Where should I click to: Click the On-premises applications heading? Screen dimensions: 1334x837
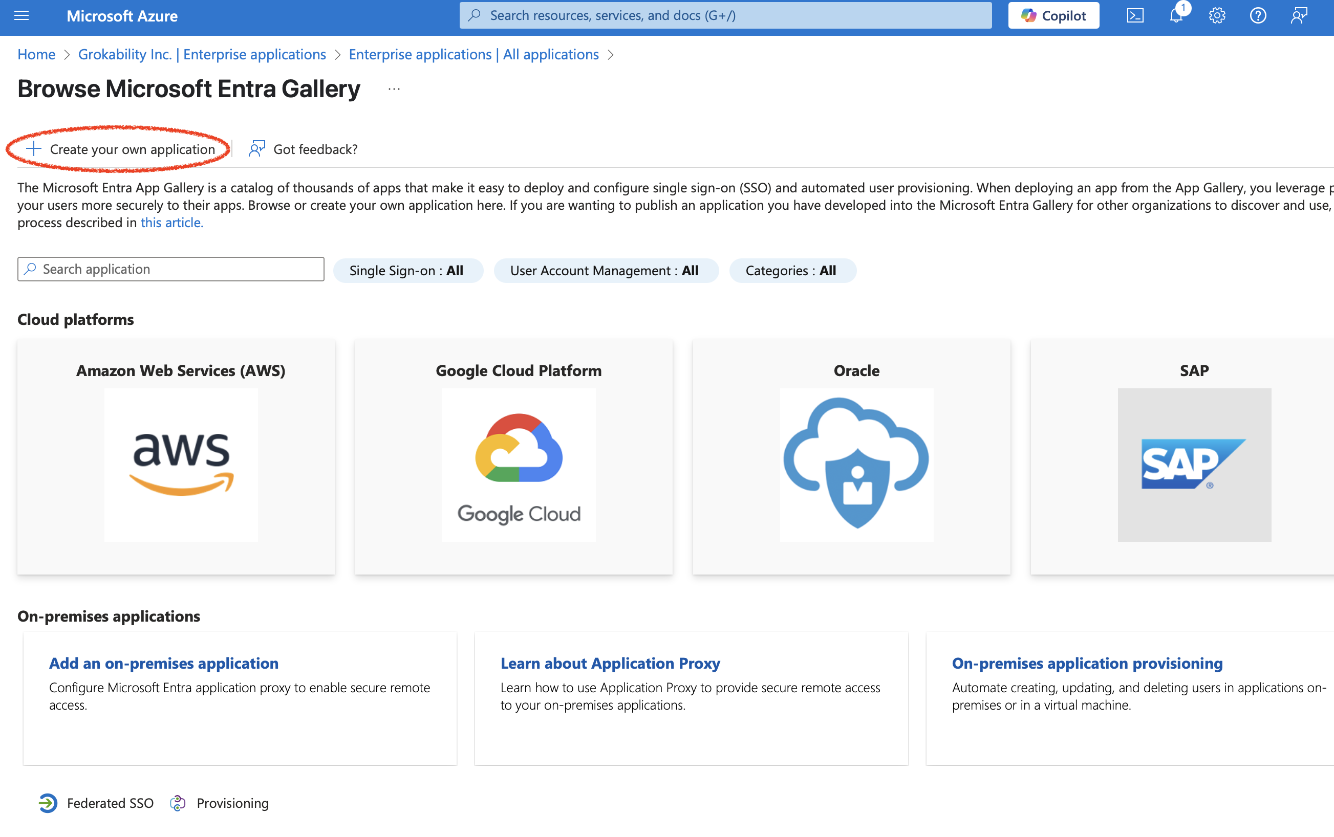point(109,616)
